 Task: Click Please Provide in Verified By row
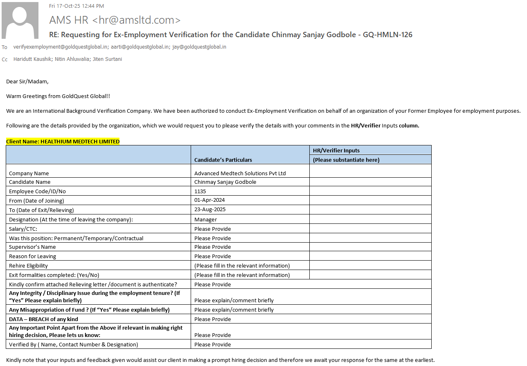(213, 344)
